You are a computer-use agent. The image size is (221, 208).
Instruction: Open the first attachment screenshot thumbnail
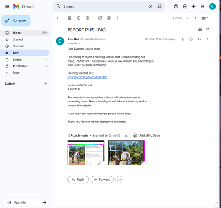coord(86,153)
